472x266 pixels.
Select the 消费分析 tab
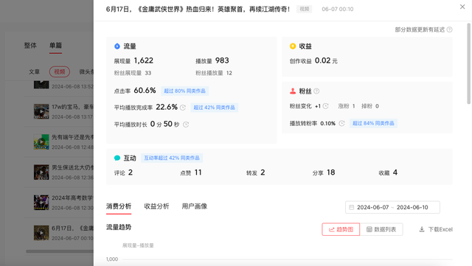119,206
